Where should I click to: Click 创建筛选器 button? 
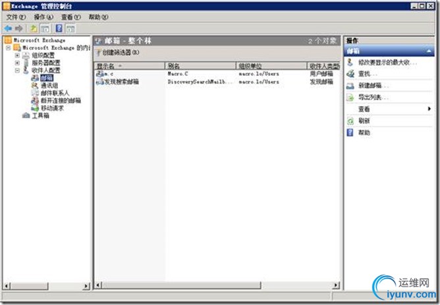point(118,53)
